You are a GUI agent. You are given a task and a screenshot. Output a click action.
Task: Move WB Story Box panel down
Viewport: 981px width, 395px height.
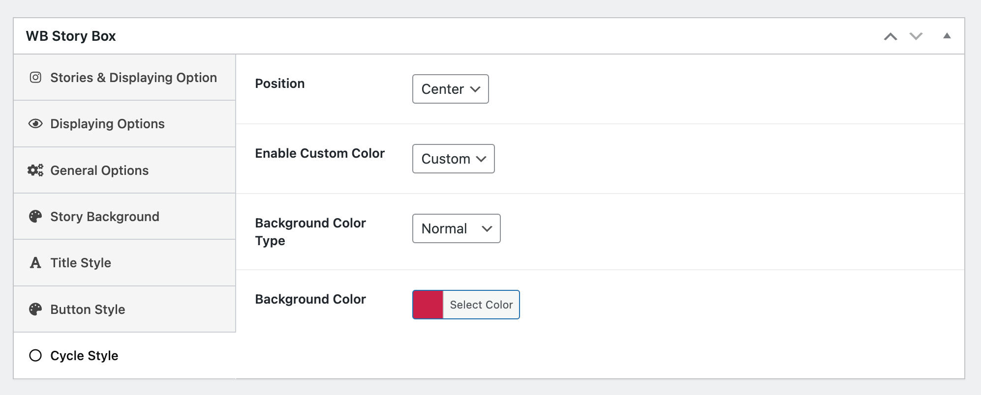coord(916,36)
